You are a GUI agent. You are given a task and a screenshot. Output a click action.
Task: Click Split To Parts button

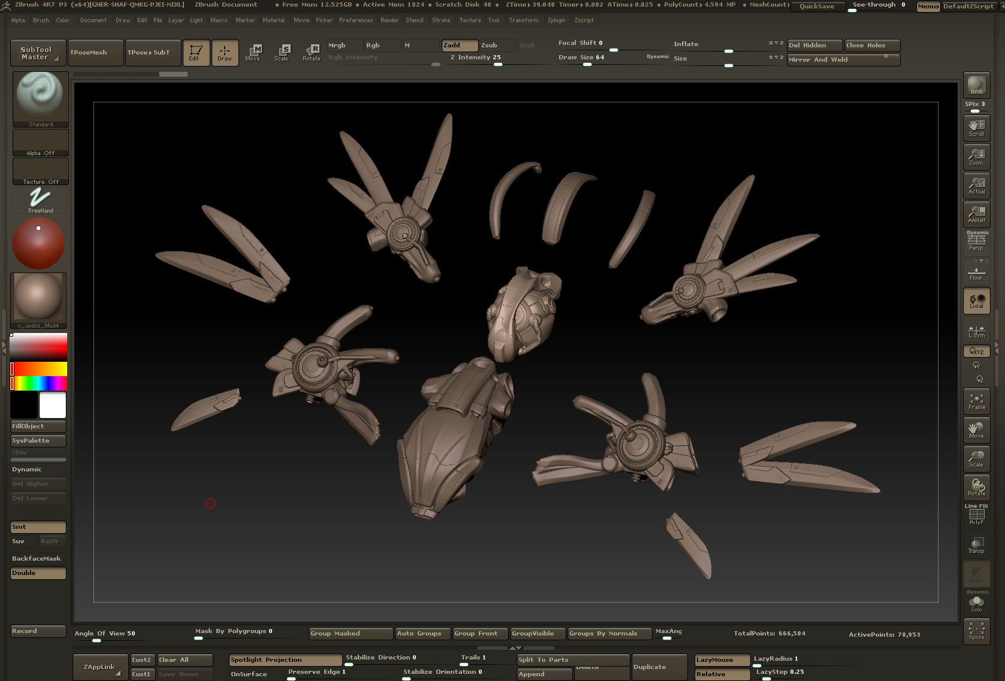[574, 660]
